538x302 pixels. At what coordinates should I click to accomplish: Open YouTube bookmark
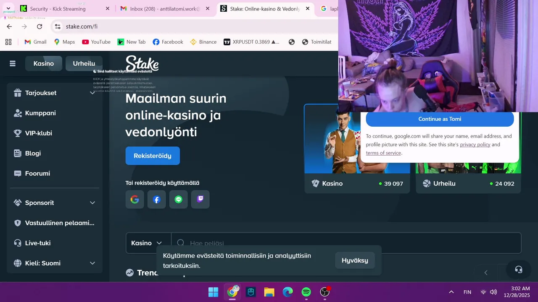[x=96, y=42]
